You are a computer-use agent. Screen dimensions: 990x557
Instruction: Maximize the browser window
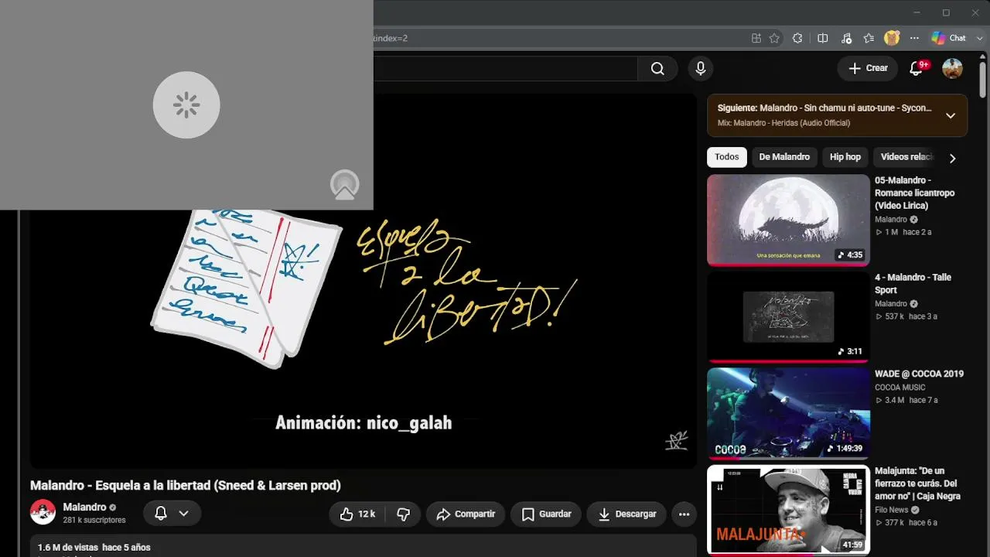tap(946, 12)
